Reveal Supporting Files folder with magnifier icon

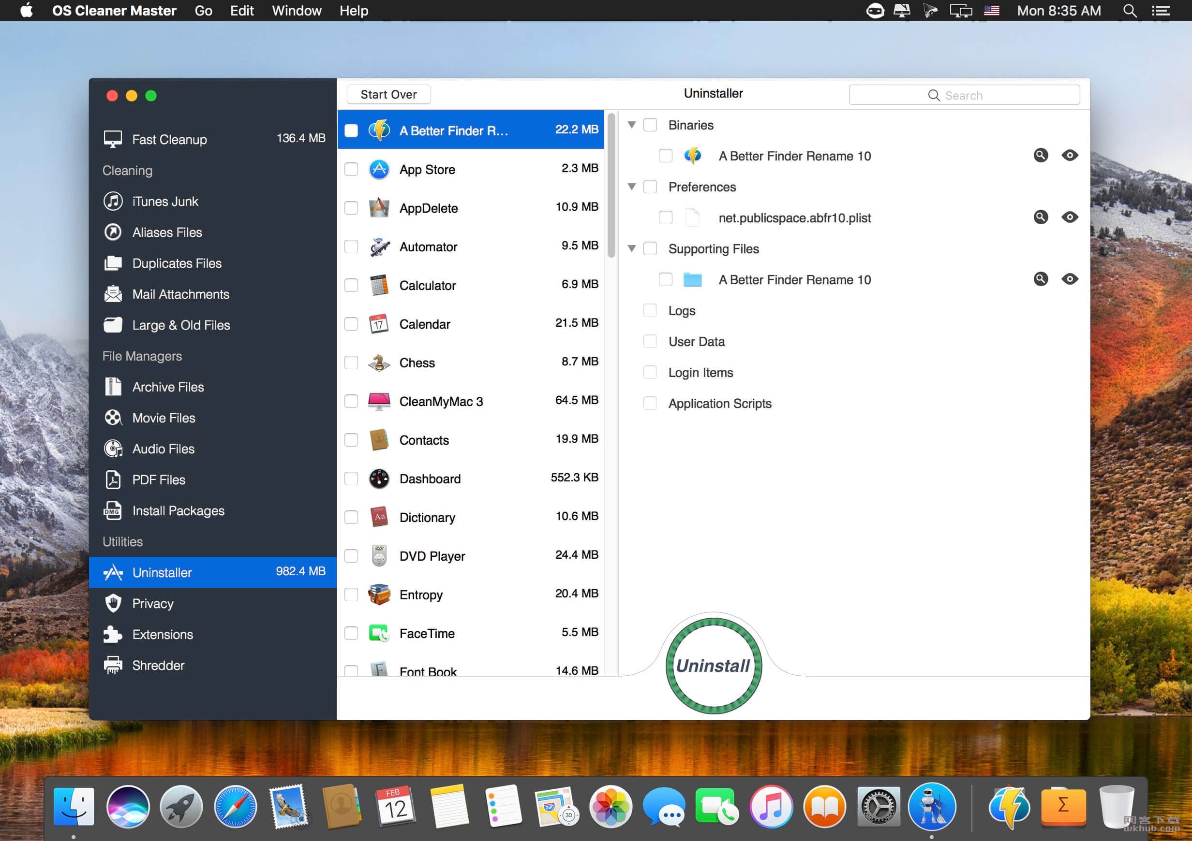1041,279
